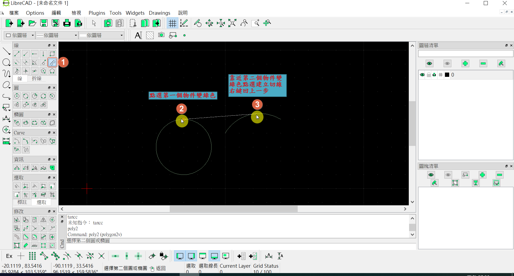Click the layer filter input field
This screenshot has height=276, width=514.
466,54
